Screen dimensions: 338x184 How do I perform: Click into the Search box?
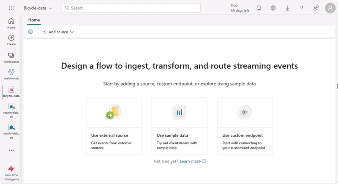click(131, 8)
